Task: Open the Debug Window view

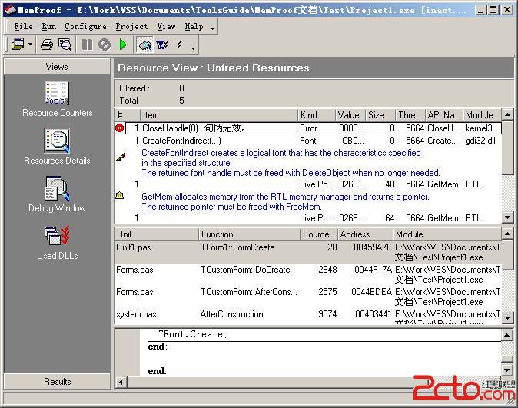Action: coord(57,194)
